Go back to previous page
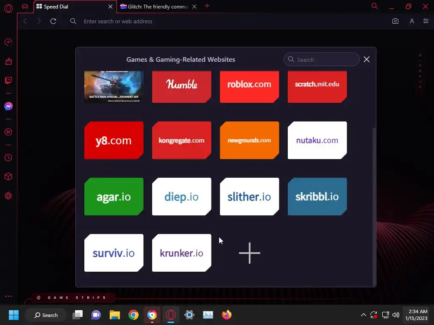 click(x=25, y=21)
